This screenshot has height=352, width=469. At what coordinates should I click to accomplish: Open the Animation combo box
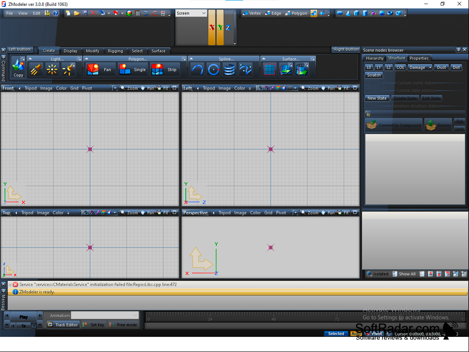click(x=105, y=315)
